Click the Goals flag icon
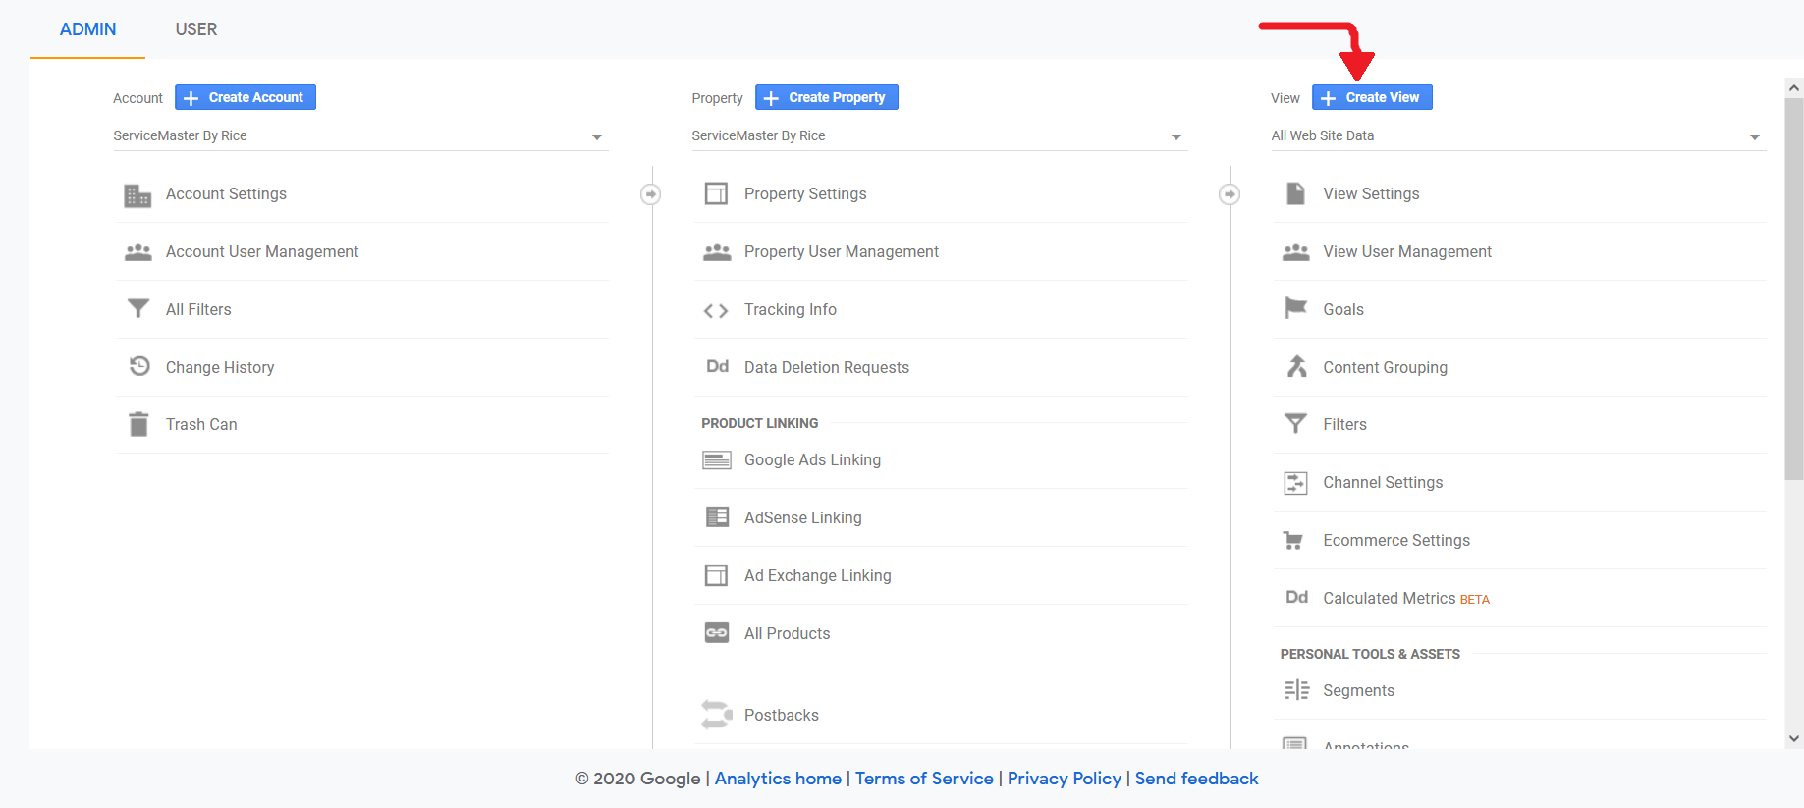1804x808 pixels. (1296, 308)
